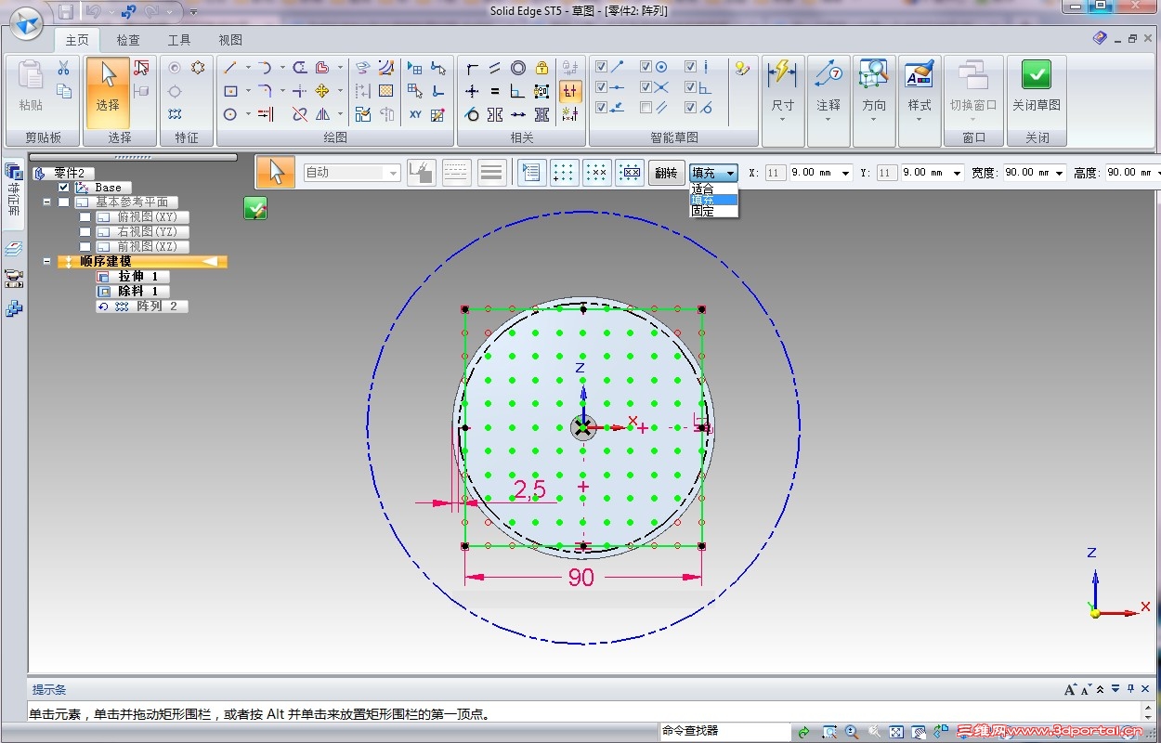Viewport: 1161px width, 743px height.
Task: Open the 填充 pattern type dropdown
Action: (731, 173)
